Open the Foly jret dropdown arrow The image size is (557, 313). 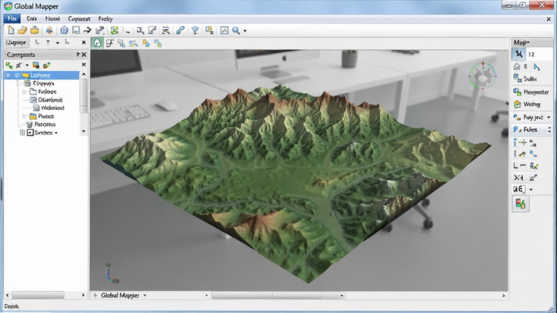(x=549, y=117)
